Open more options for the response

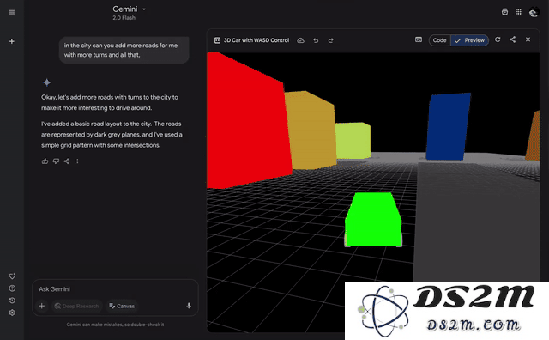[x=77, y=161]
